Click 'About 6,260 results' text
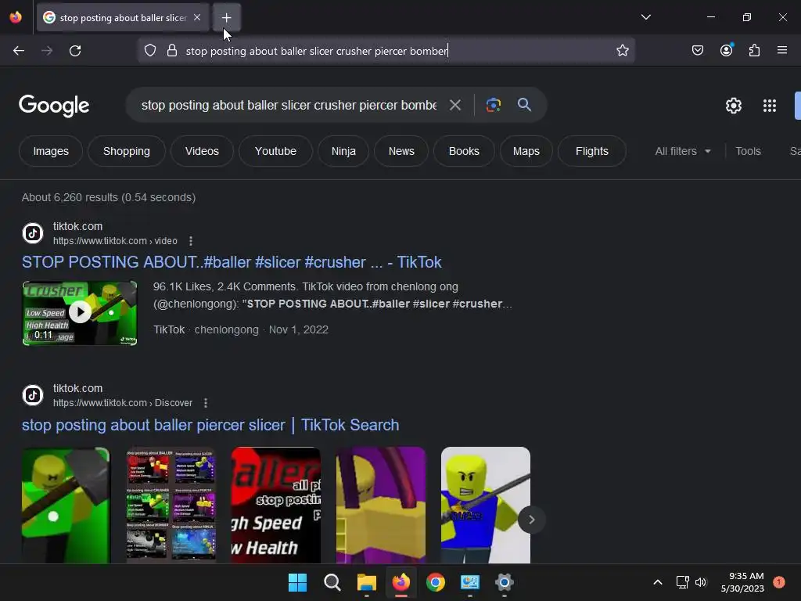The image size is (801, 601). (109, 197)
